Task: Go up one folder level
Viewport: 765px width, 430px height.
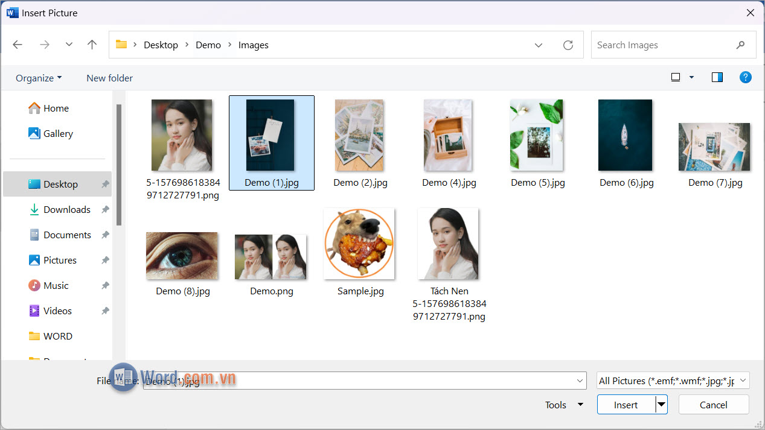Action: click(92, 45)
